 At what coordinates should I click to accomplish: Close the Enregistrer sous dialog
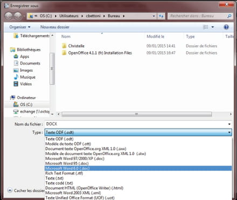[227, 4]
